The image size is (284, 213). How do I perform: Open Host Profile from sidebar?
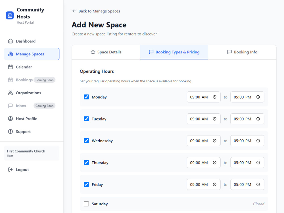pos(32,119)
